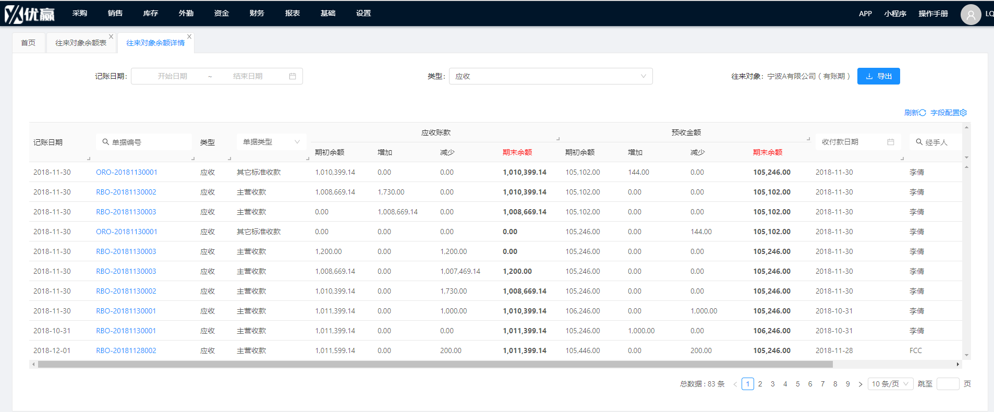This screenshot has width=994, height=412.
Task: Go to page 9
Action: coord(848,384)
